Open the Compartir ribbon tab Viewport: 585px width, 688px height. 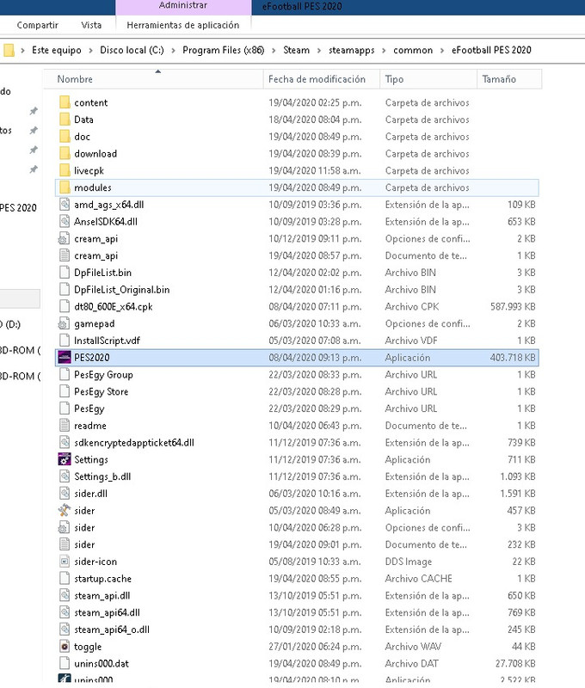[x=37, y=25]
